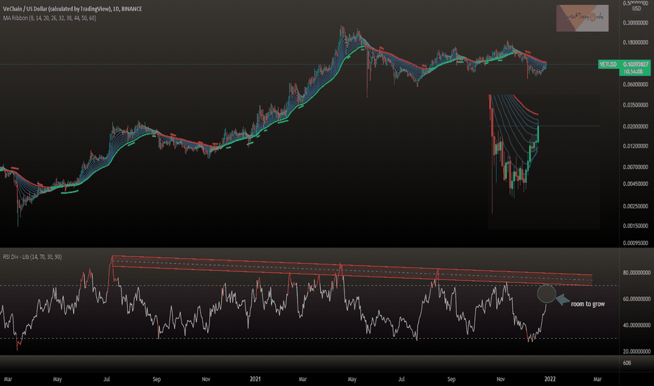Click the 0.01200000 price axis label

(635, 146)
